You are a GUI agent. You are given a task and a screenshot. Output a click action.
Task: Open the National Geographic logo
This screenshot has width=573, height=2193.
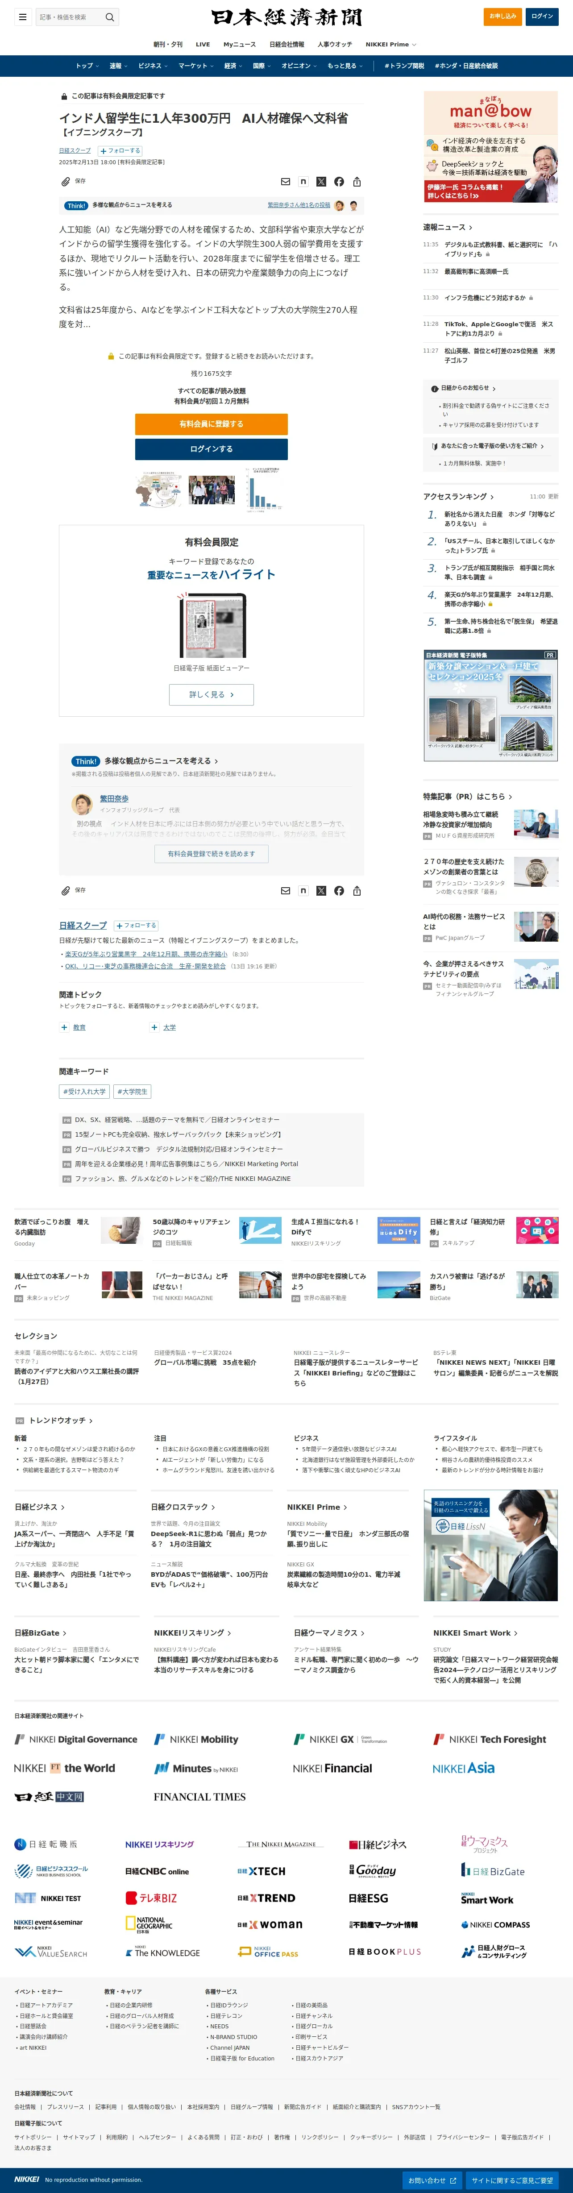coord(149,1924)
